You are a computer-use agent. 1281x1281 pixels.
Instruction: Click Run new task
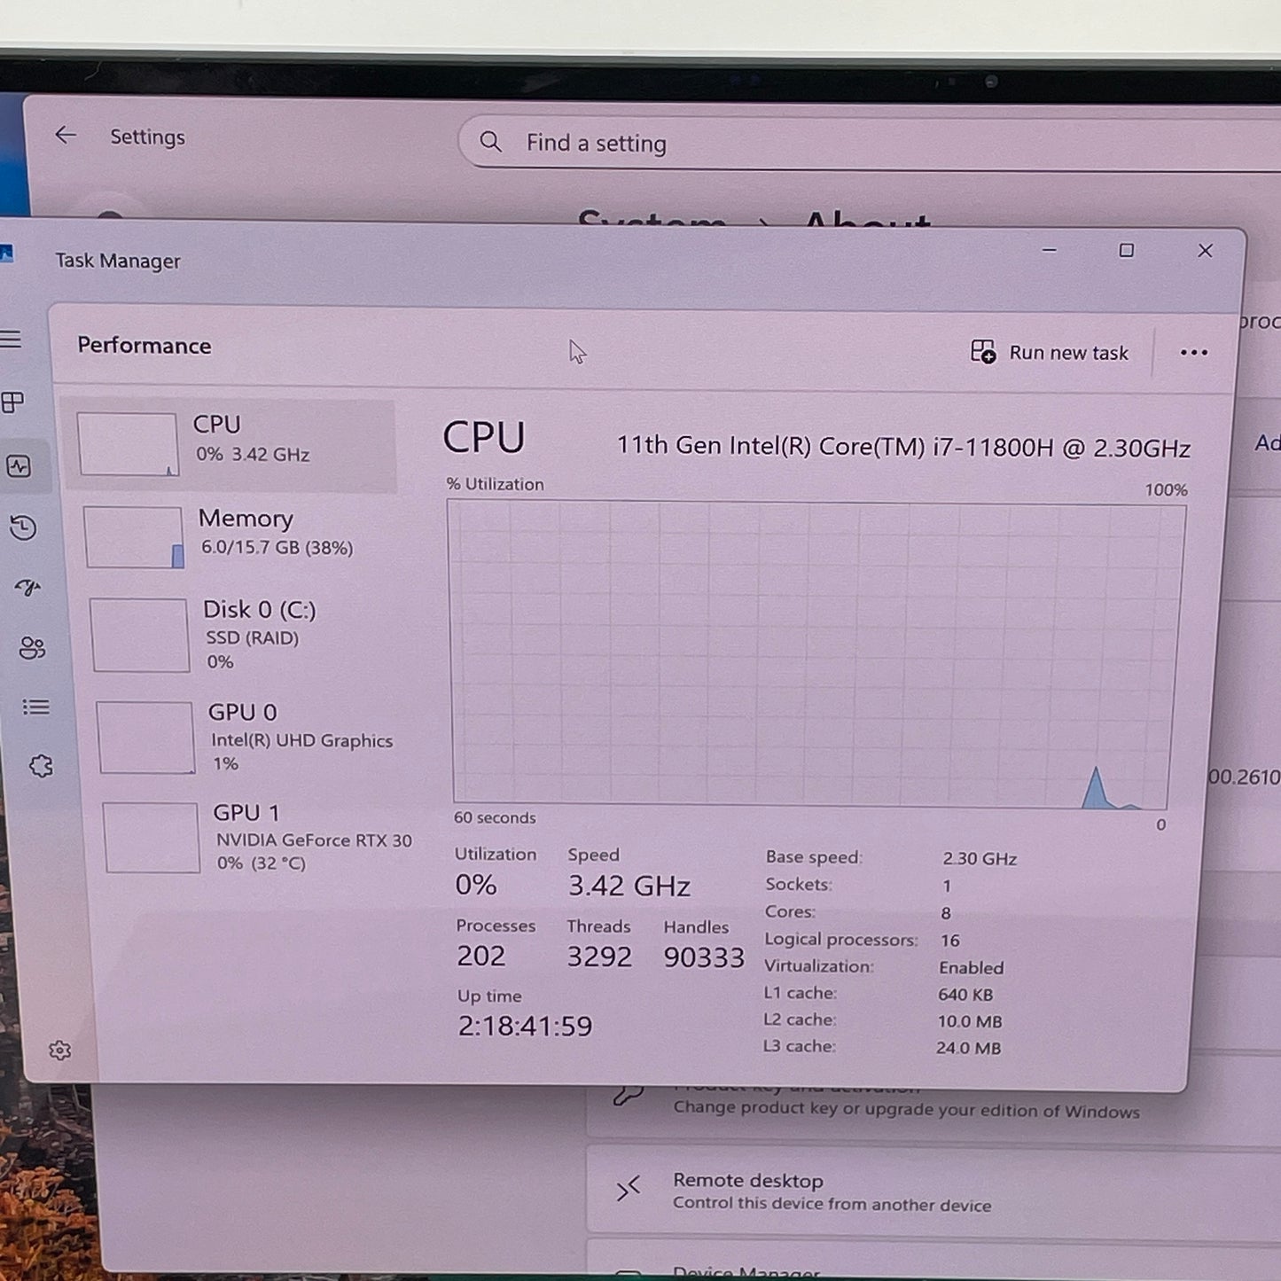tap(1050, 352)
